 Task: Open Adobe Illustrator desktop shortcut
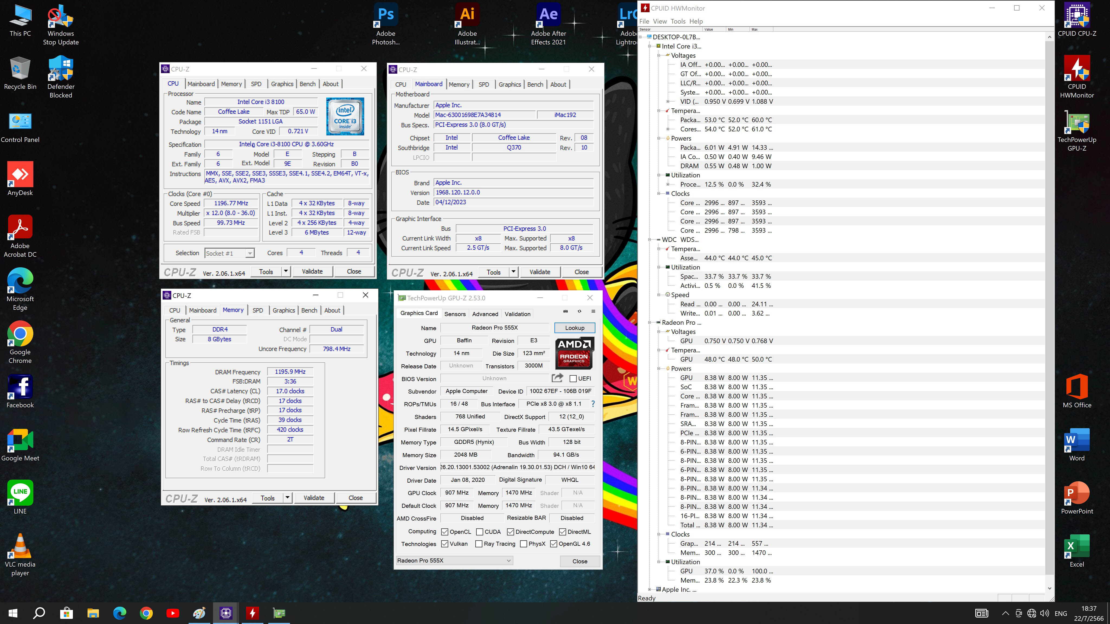pos(467,25)
